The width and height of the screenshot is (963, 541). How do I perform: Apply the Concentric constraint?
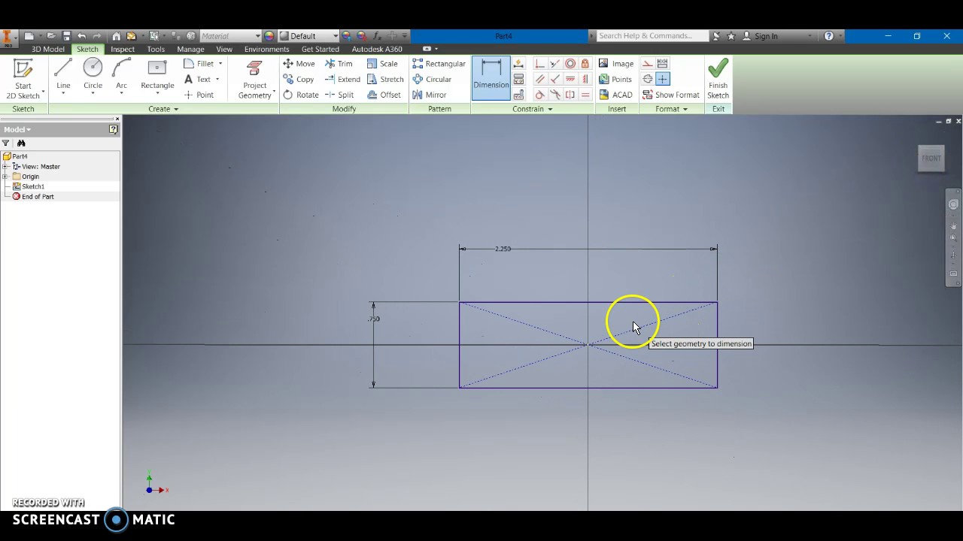pos(570,64)
